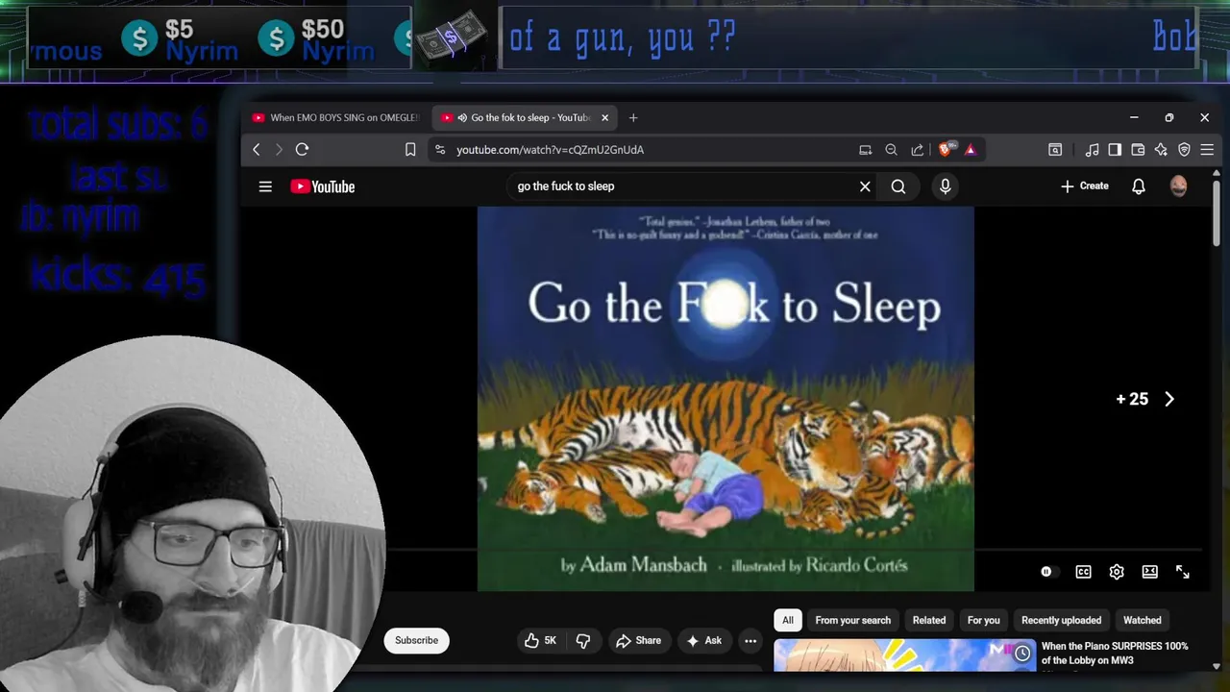Open a new browser tab with plus
The width and height of the screenshot is (1230, 692).
[x=633, y=117]
